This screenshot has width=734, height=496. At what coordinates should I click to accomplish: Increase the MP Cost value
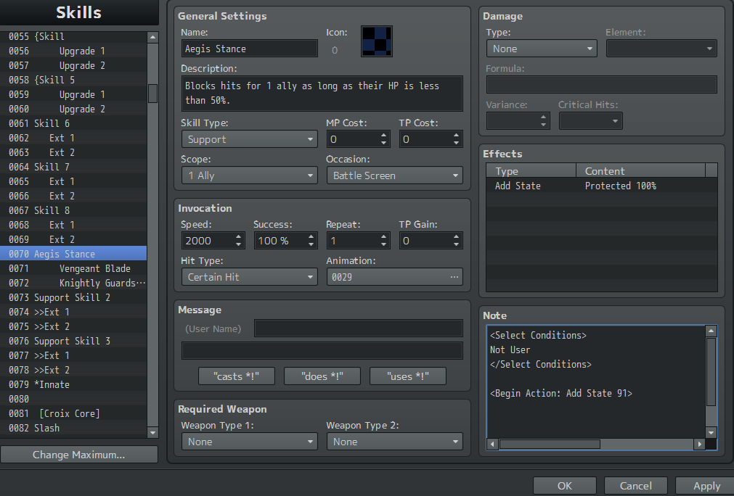click(x=384, y=136)
